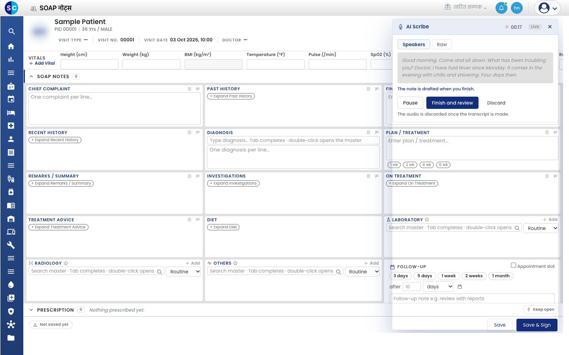Click the Height (cm) input field
569x355 pixels.
[89, 64]
